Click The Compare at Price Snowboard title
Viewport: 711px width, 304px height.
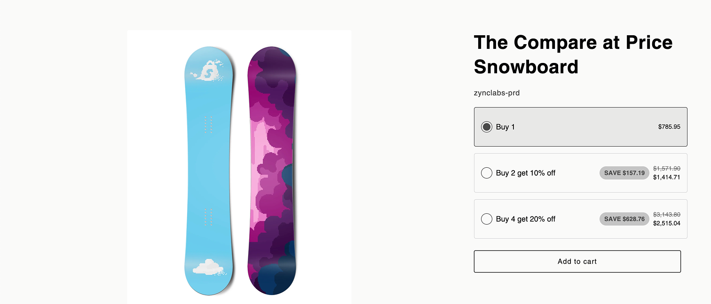click(x=573, y=55)
